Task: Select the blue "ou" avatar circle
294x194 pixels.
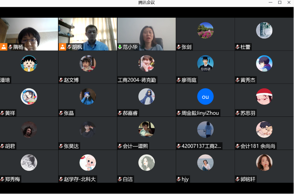Action: pos(205,97)
